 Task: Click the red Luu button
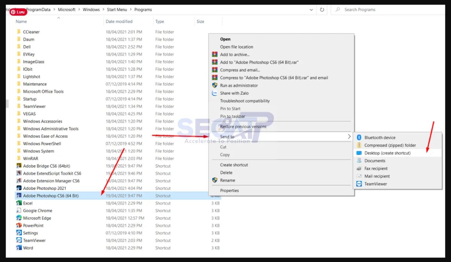[18, 12]
